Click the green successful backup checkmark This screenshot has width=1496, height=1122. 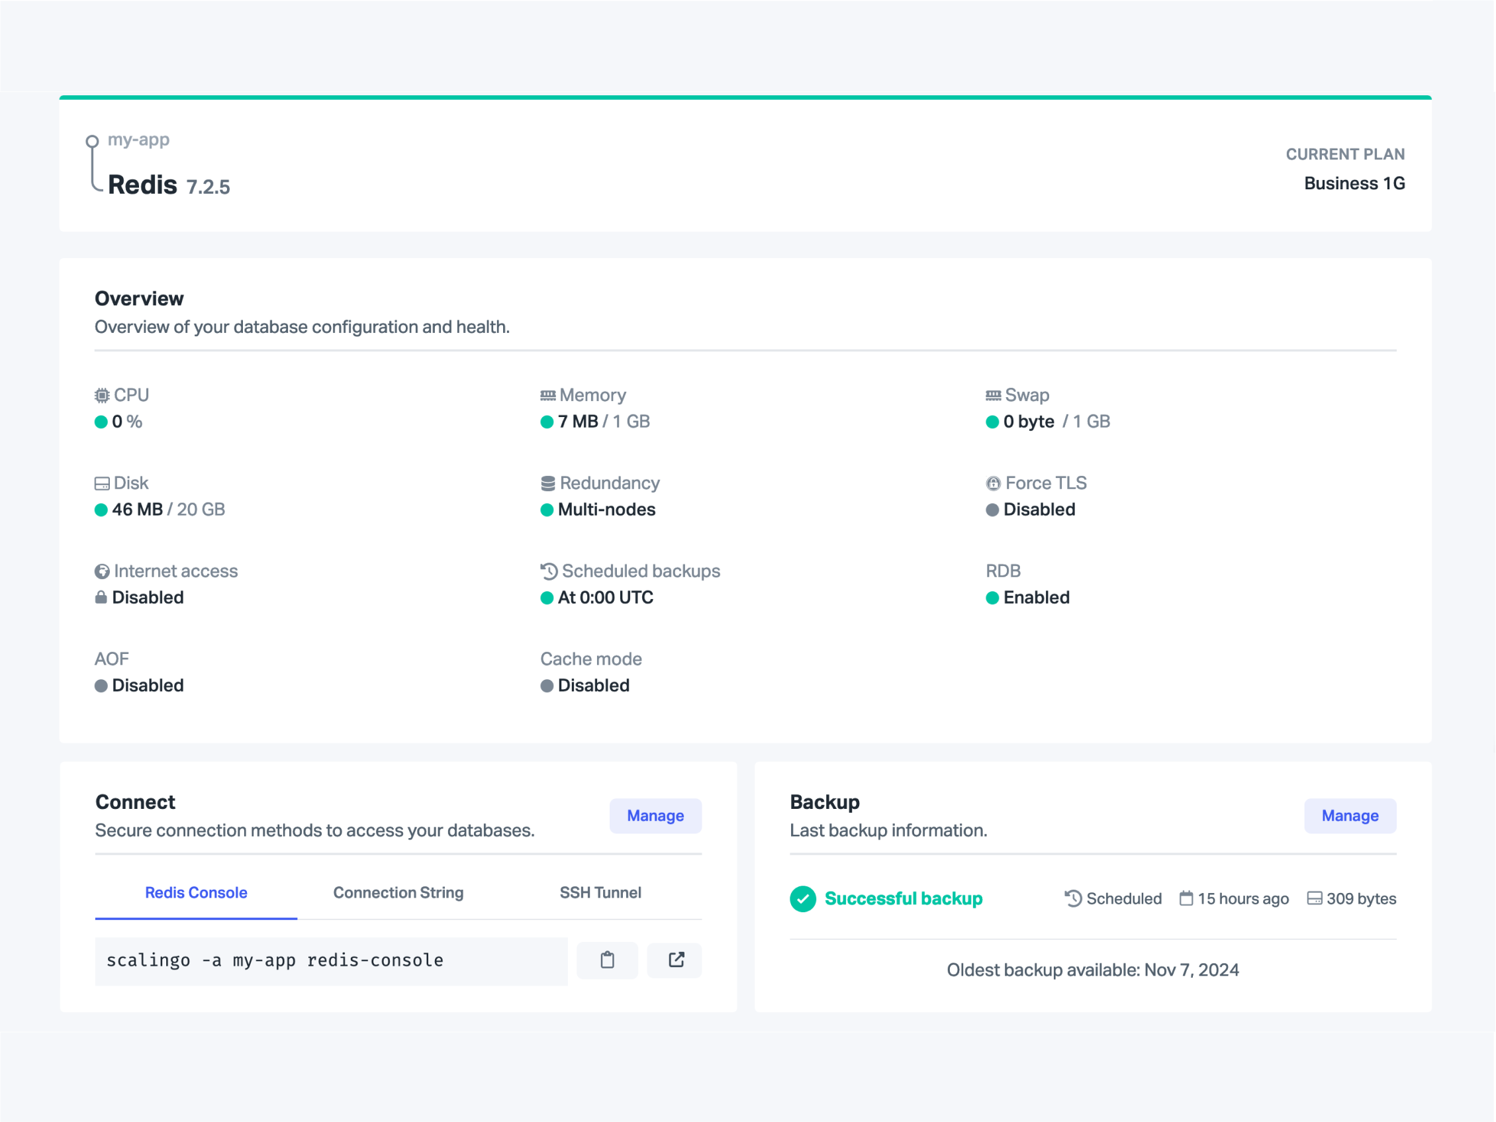[802, 899]
